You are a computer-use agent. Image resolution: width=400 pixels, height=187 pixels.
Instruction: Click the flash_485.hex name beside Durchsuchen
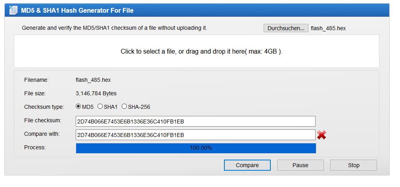[328, 28]
